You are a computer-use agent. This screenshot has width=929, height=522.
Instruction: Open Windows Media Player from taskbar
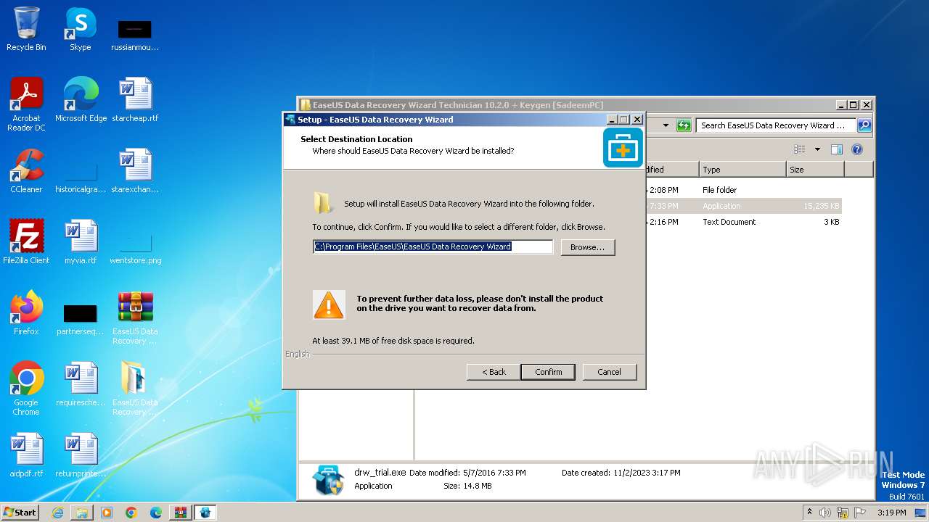[107, 513]
